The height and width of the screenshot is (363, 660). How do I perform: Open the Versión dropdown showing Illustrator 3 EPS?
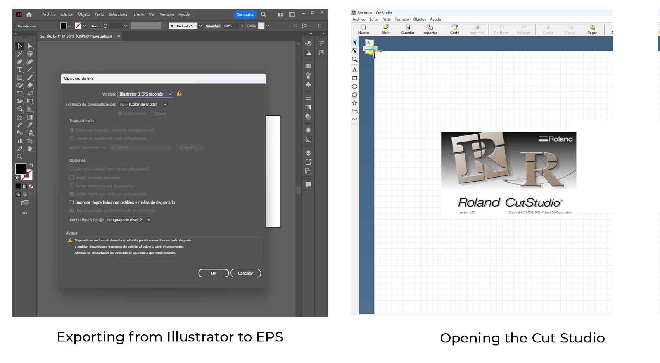(x=145, y=94)
